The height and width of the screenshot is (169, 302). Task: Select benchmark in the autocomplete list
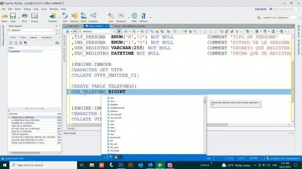coord(115,138)
